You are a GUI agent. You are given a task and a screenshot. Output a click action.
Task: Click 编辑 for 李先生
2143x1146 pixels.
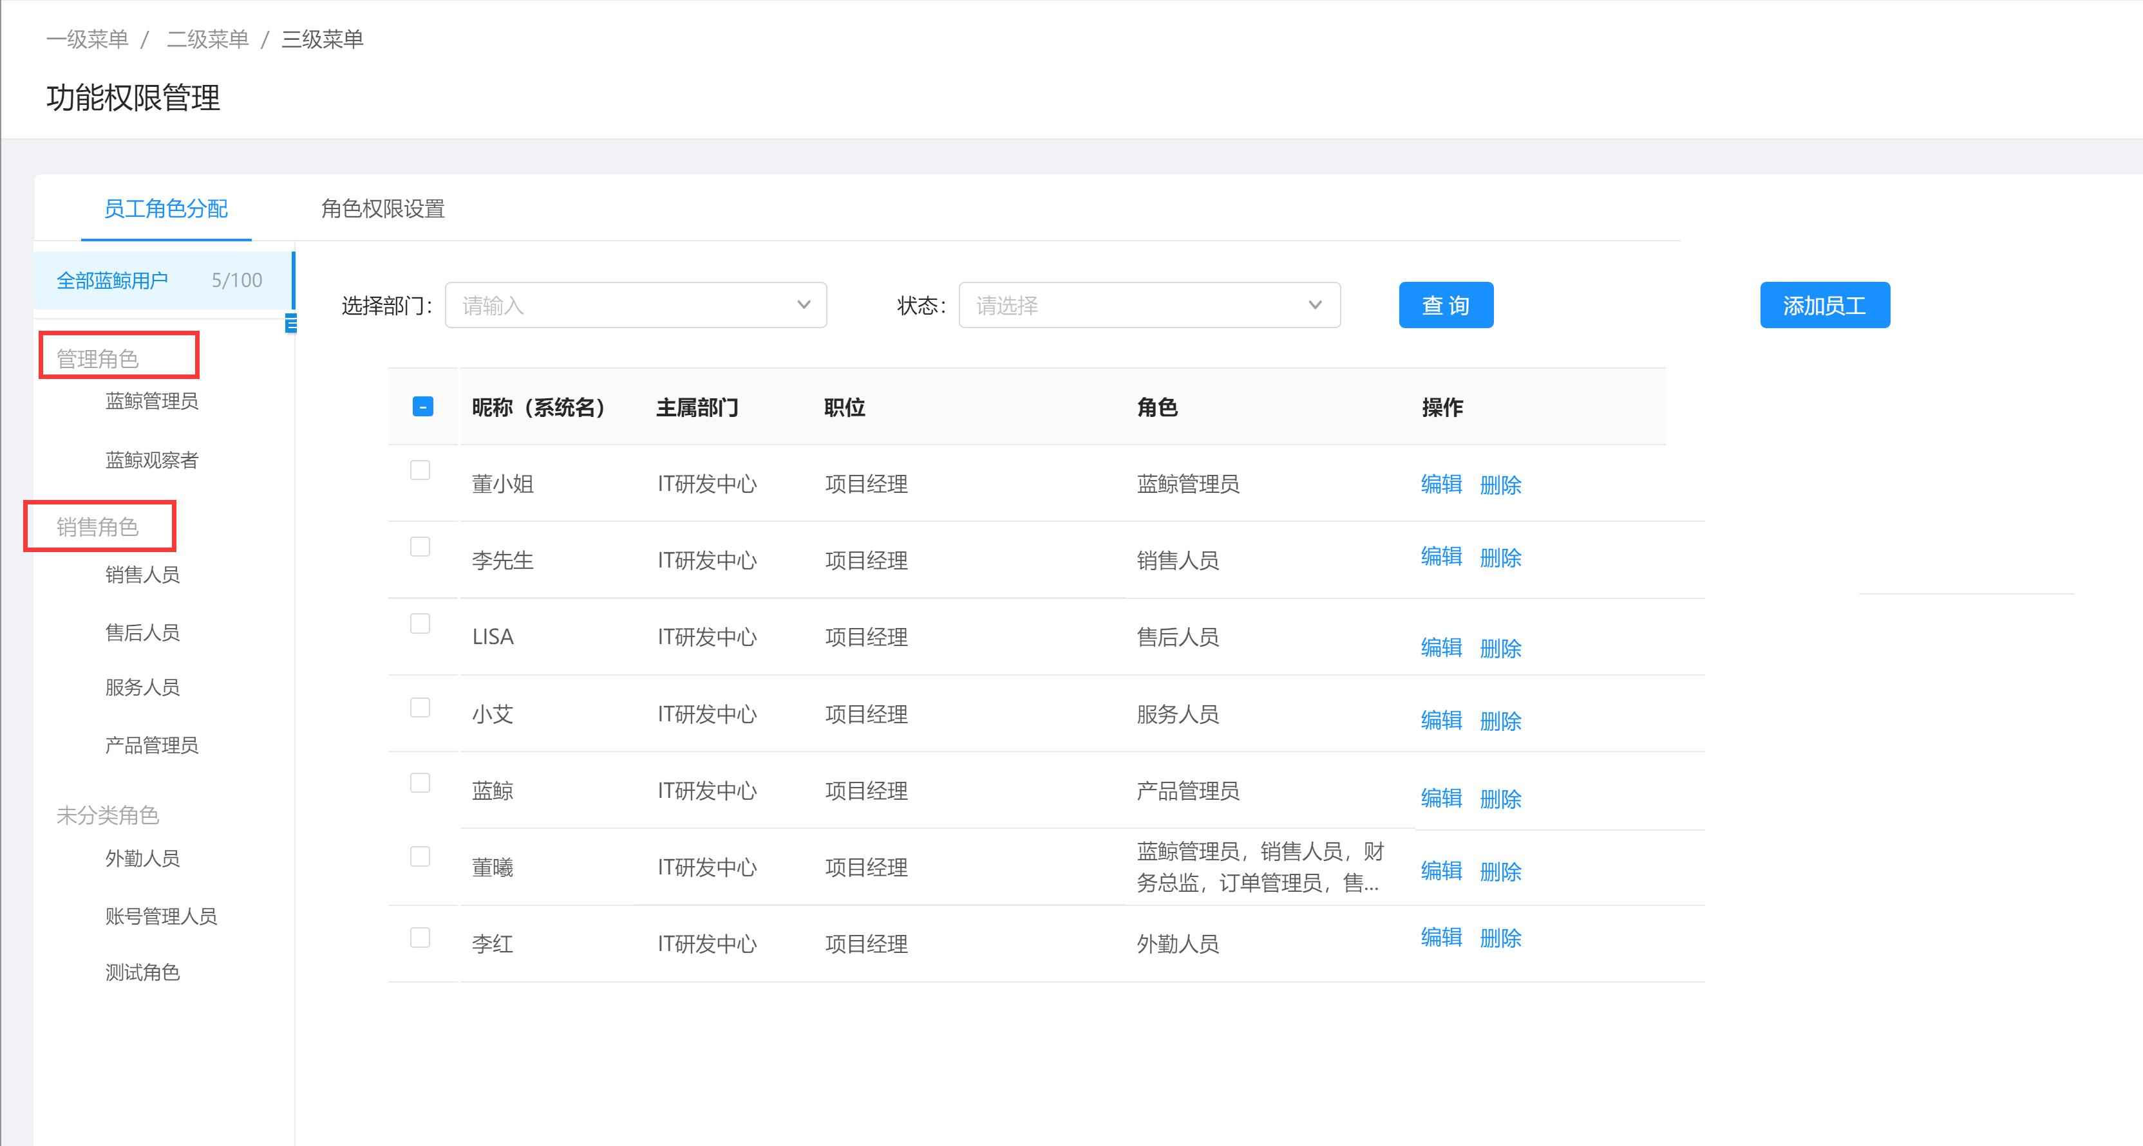[1441, 556]
